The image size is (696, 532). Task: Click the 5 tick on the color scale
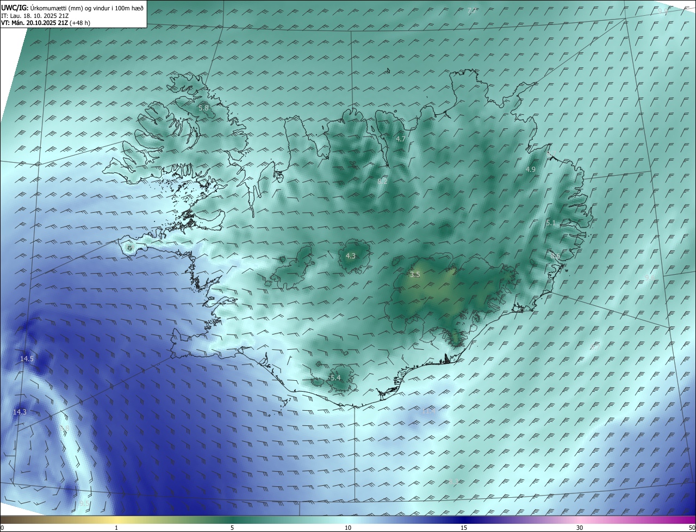tap(232, 528)
